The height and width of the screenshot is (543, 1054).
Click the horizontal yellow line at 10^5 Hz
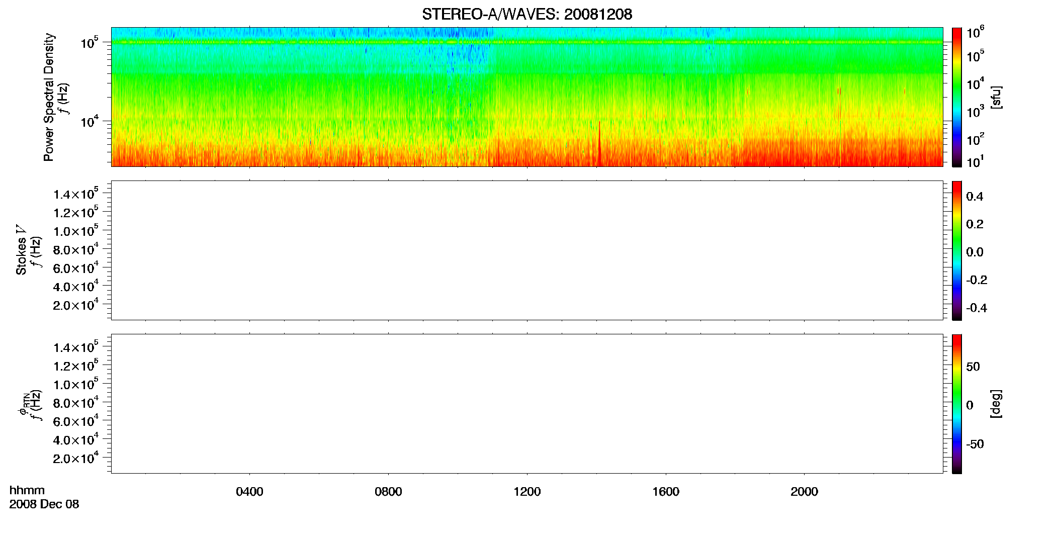pyautogui.click(x=527, y=42)
